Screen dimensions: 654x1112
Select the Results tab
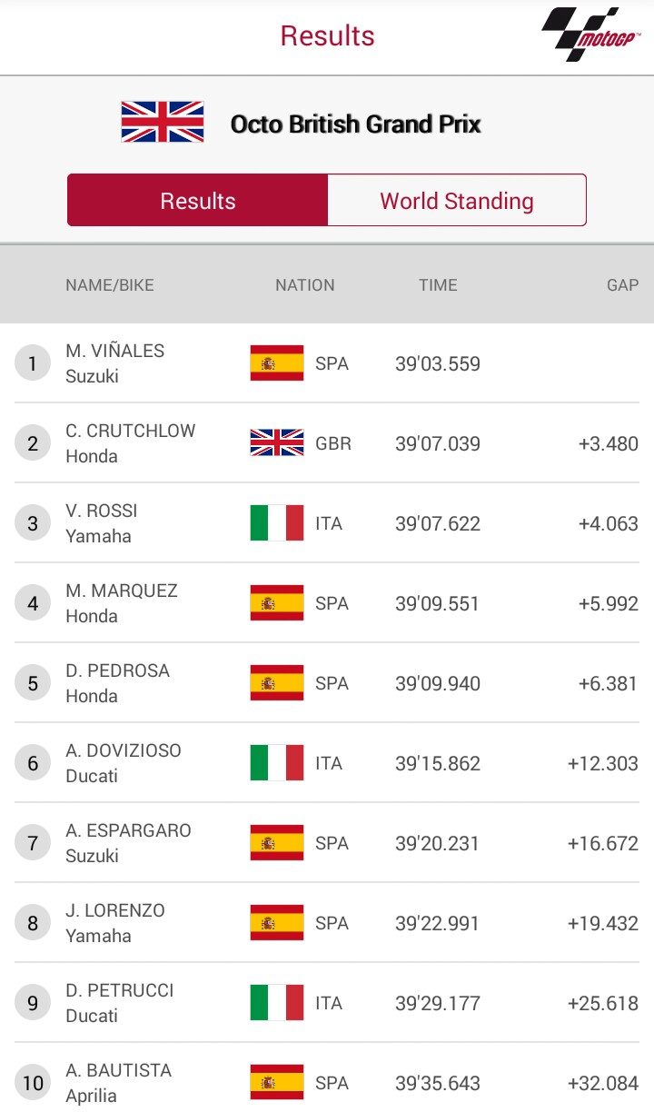point(198,201)
